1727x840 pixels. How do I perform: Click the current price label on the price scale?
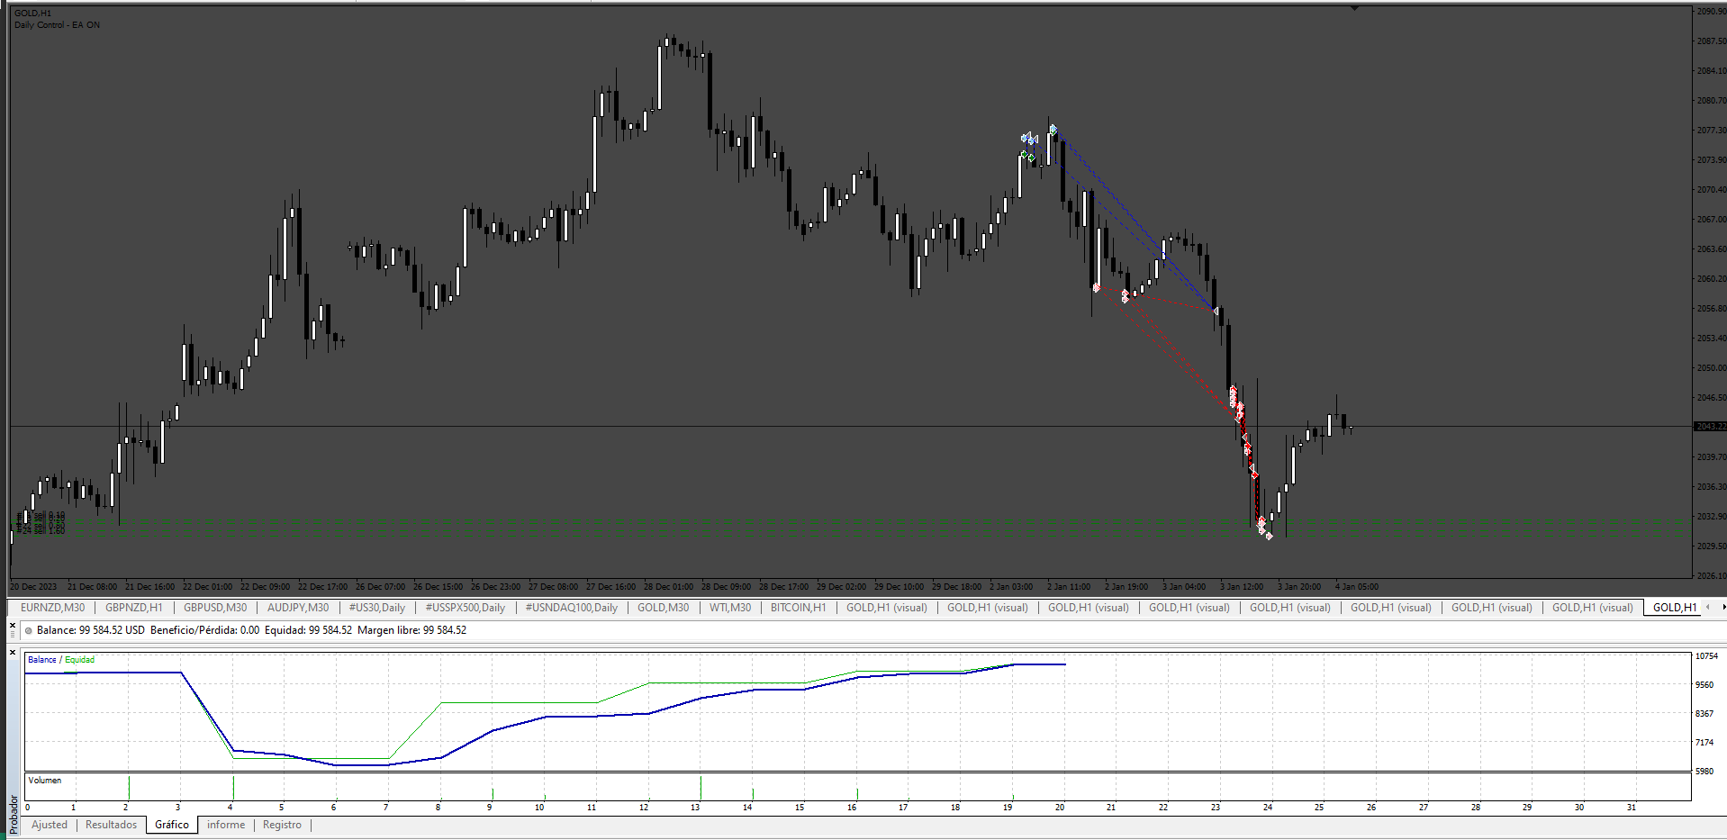tap(1710, 427)
